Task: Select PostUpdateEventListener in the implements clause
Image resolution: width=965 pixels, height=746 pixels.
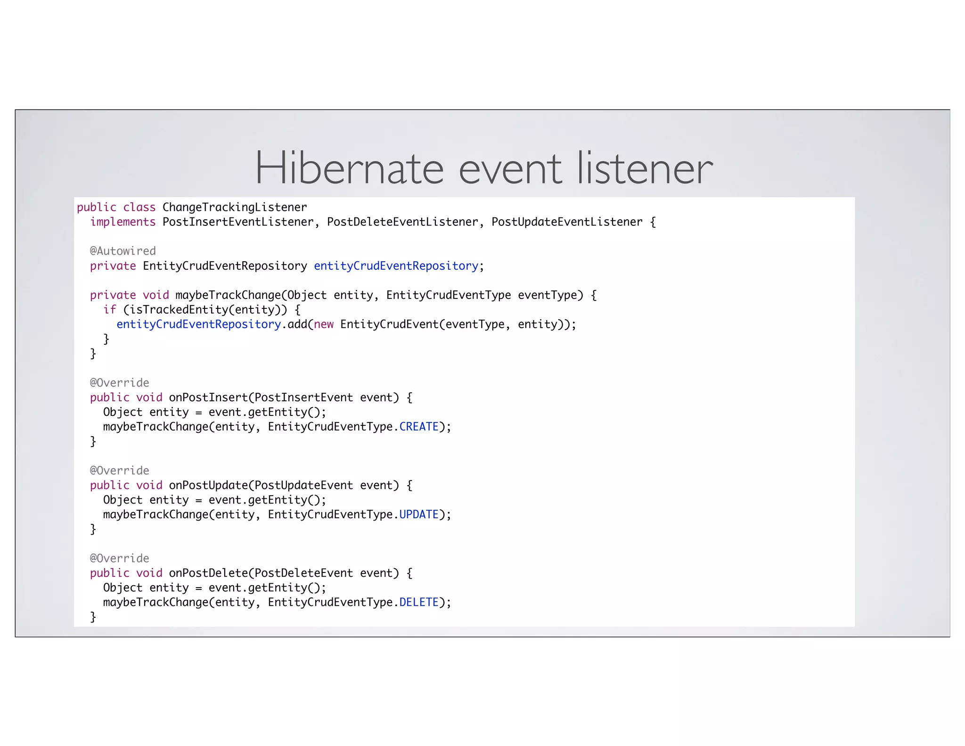Action: pos(567,222)
